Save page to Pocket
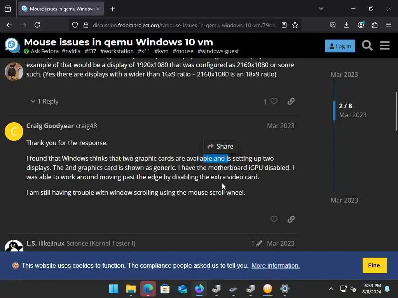 (x=333, y=25)
